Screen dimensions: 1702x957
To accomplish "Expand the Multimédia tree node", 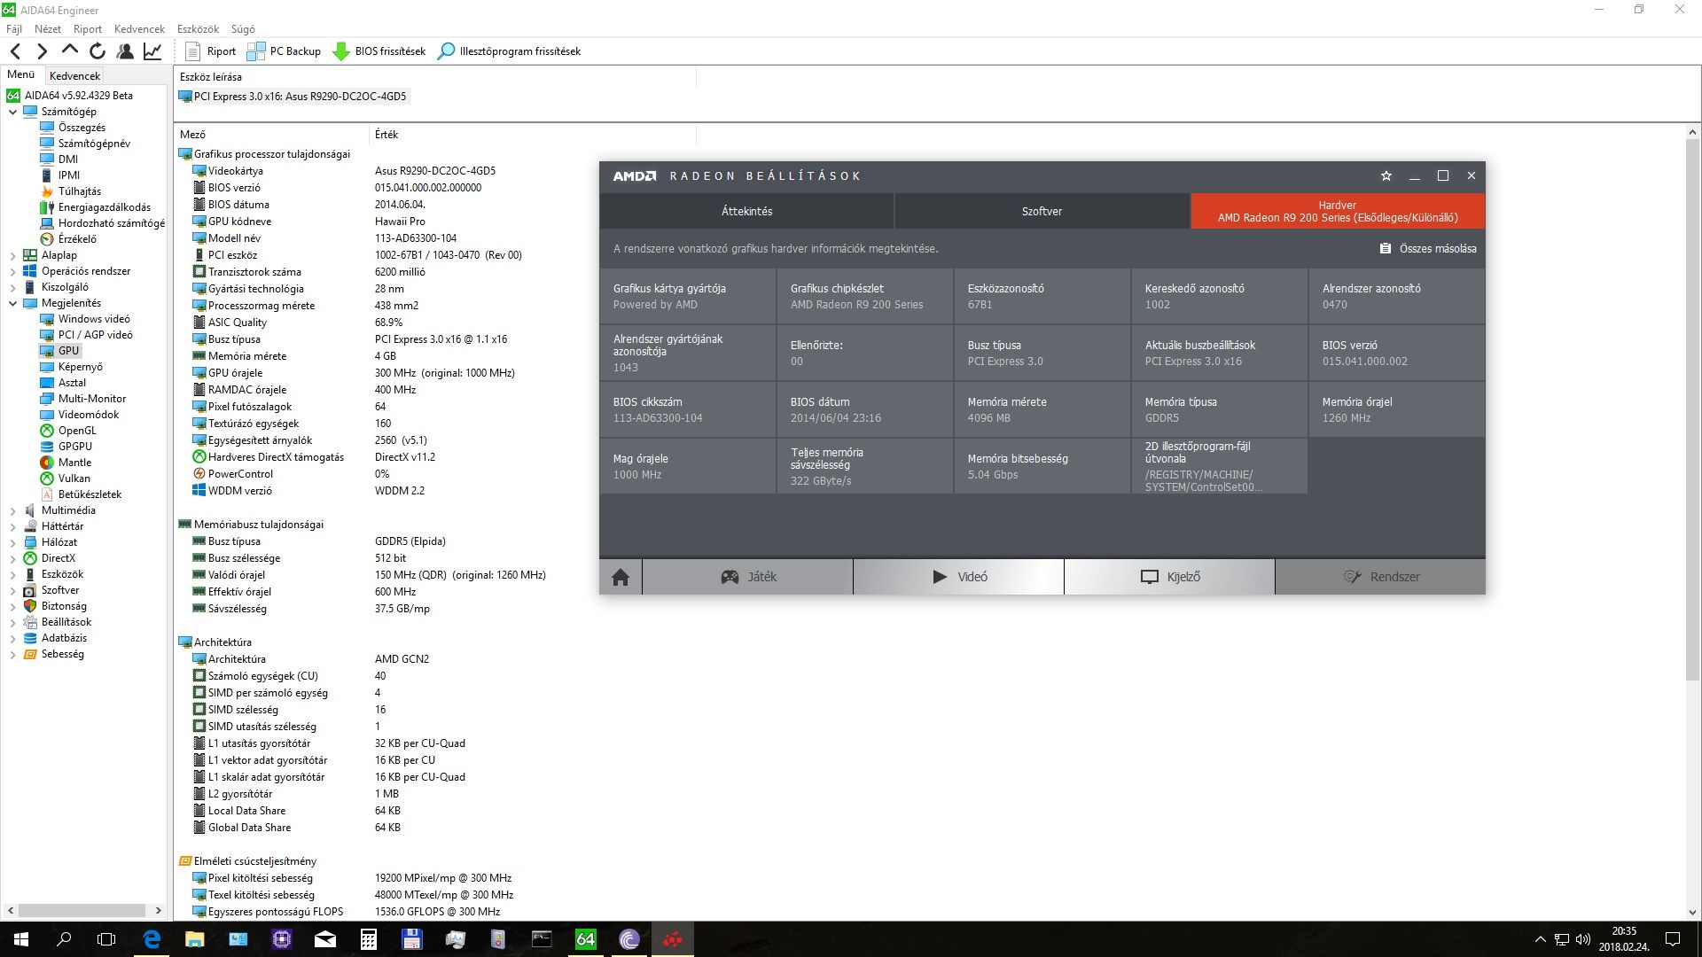I will point(13,510).
